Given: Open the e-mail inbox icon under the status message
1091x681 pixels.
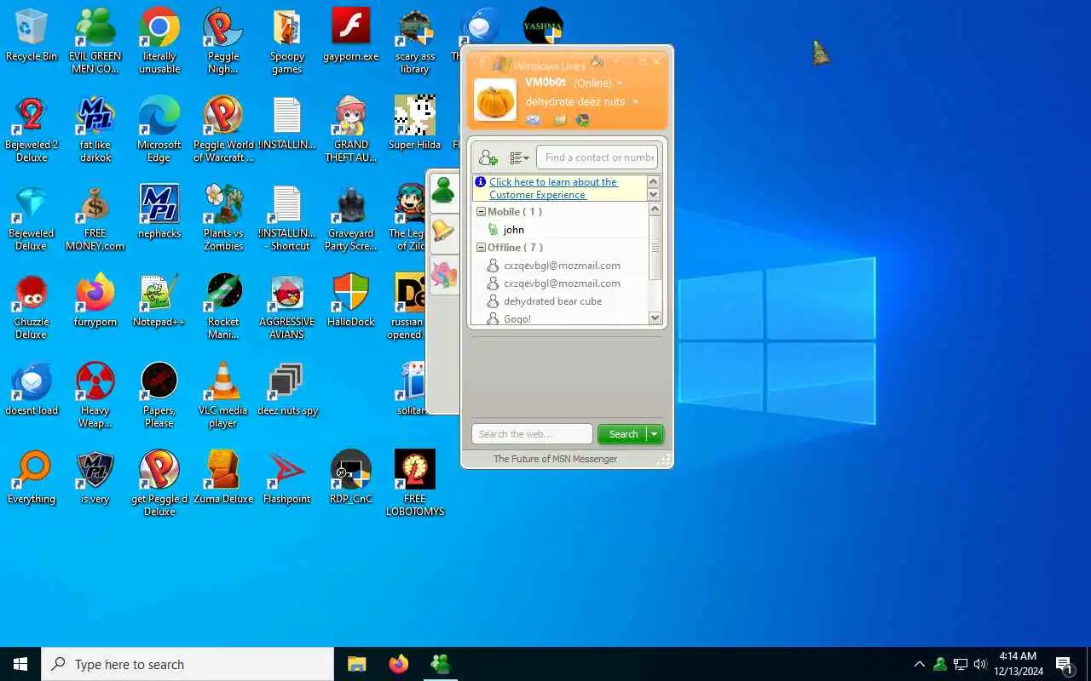Looking at the screenshot, I should click(534, 120).
